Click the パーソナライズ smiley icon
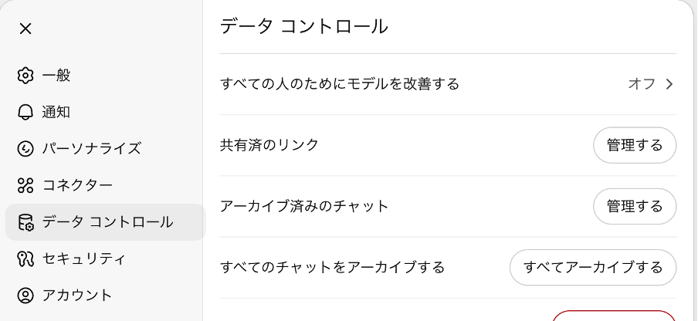Screen dimensions: 698x321 pos(25,148)
